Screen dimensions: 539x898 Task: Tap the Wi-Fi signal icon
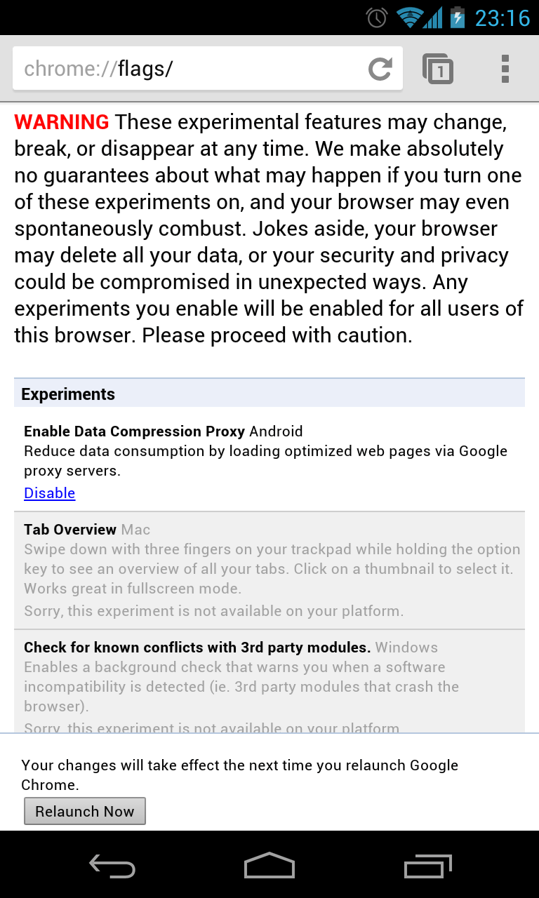click(408, 18)
